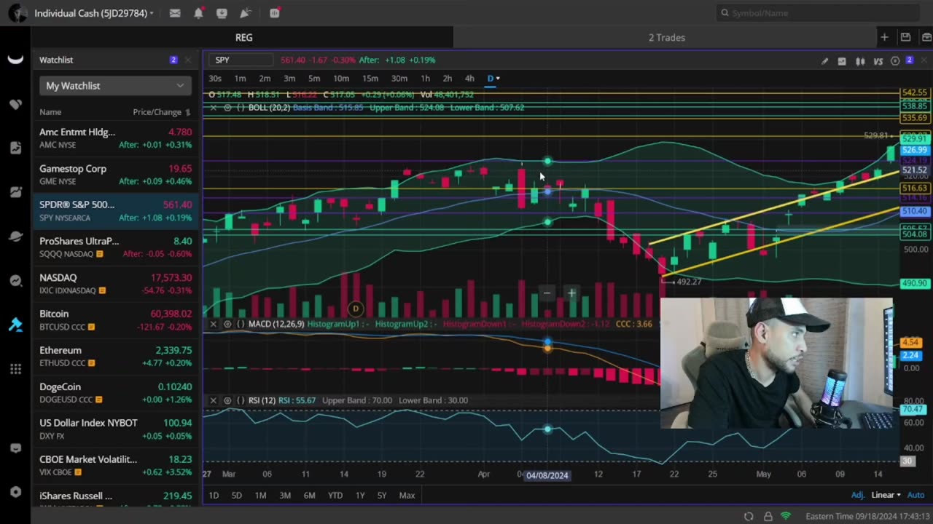
Task: Toggle Adj. price adjustment at chart bottom
Action: (857, 495)
